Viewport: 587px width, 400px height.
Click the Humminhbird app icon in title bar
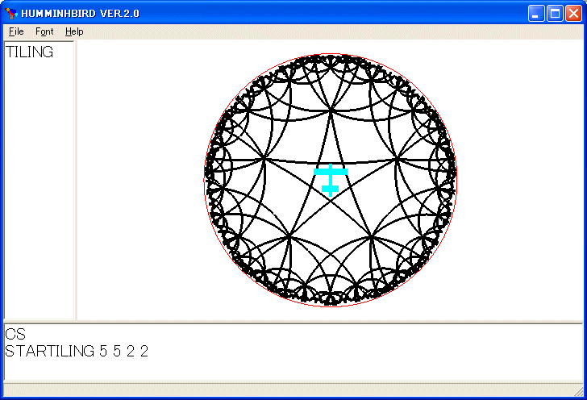[11, 13]
